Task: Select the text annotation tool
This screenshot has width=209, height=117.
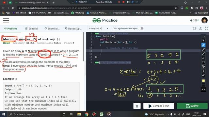Action: point(203,71)
